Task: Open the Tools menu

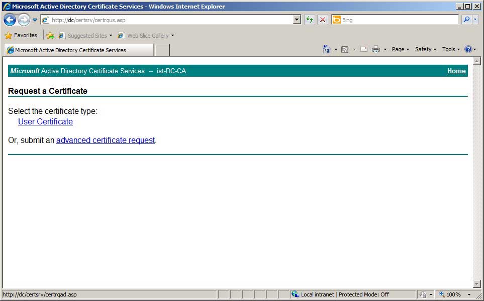Action: click(x=450, y=49)
